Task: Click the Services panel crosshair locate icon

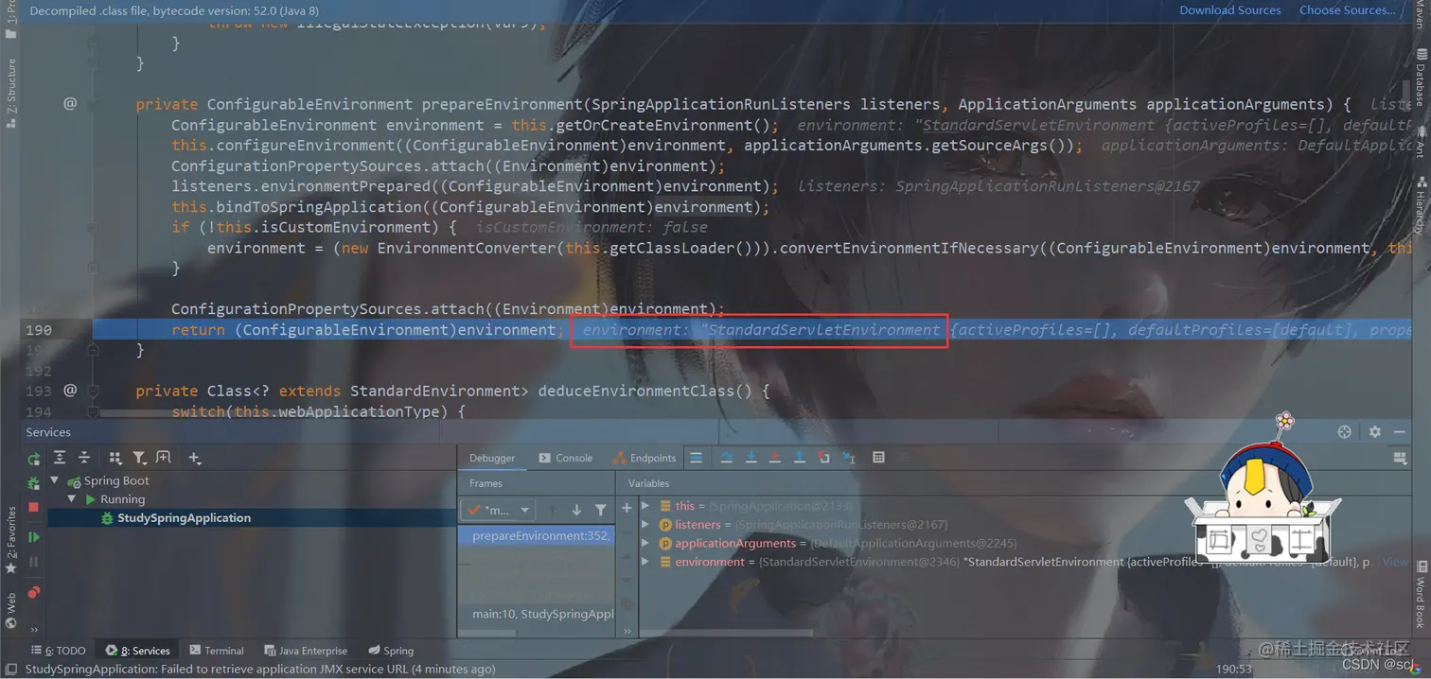Action: pyautogui.click(x=1344, y=431)
